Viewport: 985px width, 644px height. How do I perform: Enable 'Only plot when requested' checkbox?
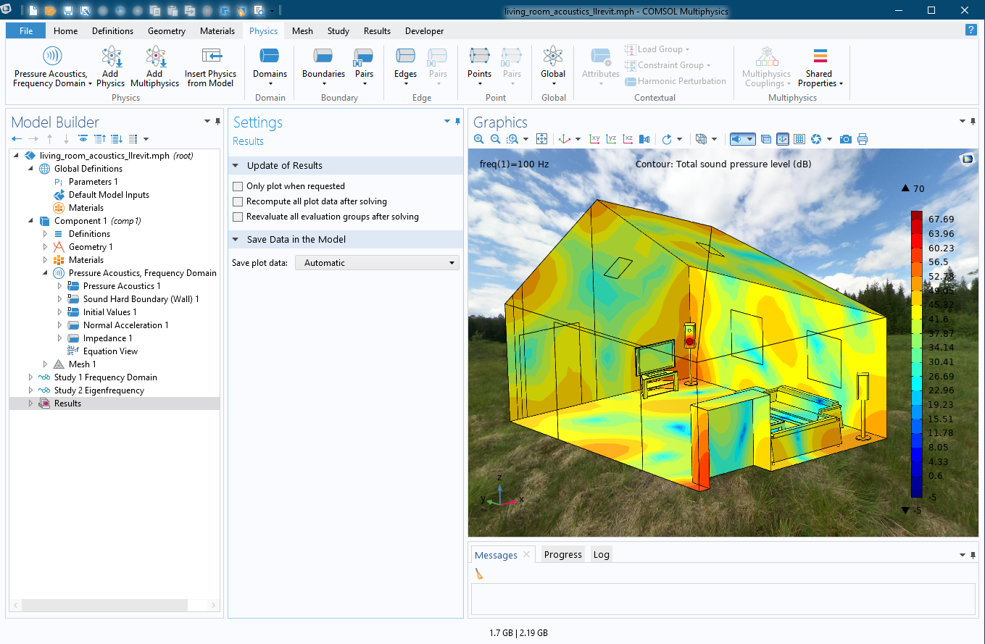click(x=238, y=186)
